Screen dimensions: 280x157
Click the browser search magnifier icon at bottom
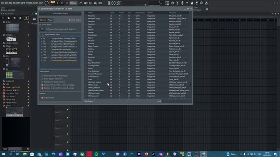pyautogui.click(x=28, y=149)
